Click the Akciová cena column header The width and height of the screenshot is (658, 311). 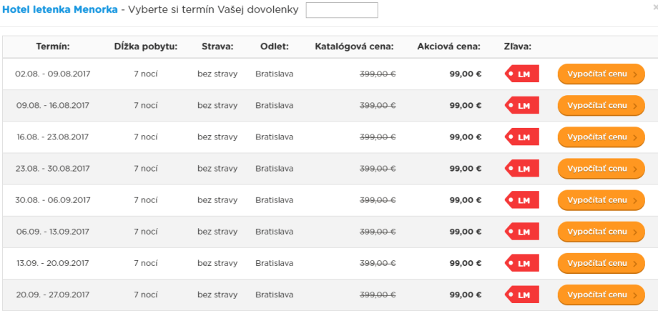448,47
